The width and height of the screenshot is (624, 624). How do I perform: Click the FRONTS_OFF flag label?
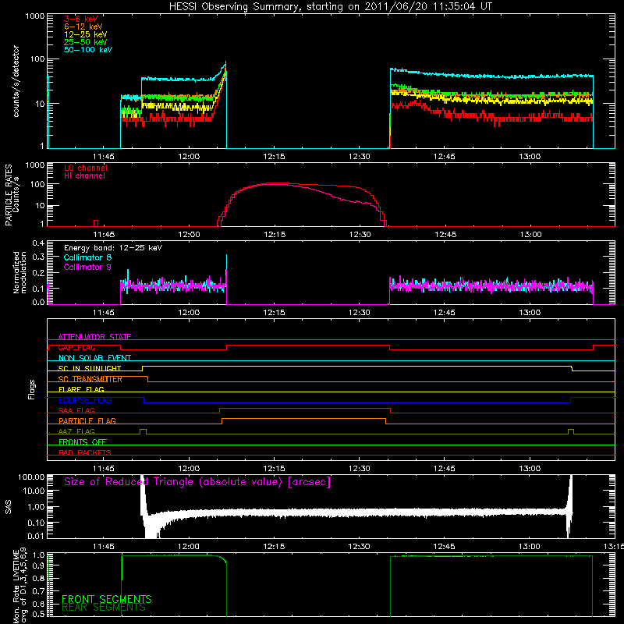83,441
